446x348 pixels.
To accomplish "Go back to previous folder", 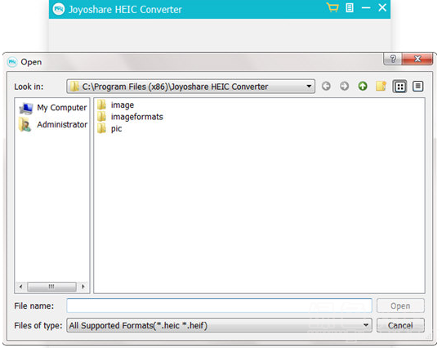I will pos(326,87).
